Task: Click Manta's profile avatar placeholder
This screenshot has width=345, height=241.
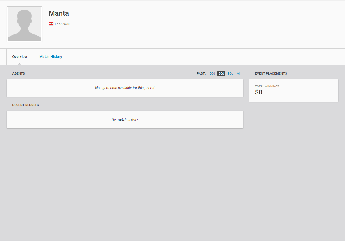Action: (x=24, y=24)
